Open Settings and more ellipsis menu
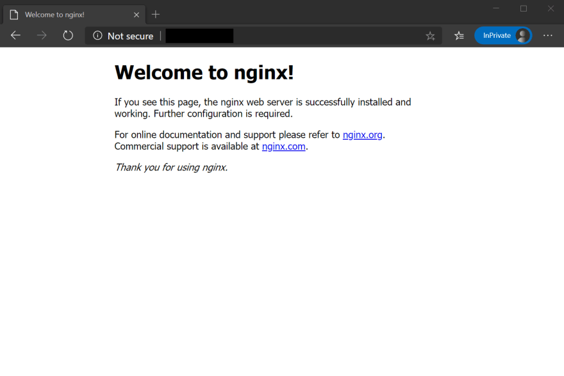 coord(548,35)
